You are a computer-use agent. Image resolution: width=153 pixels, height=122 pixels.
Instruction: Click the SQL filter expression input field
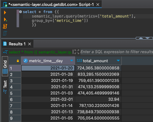pyautogui.click(x=117, y=52)
